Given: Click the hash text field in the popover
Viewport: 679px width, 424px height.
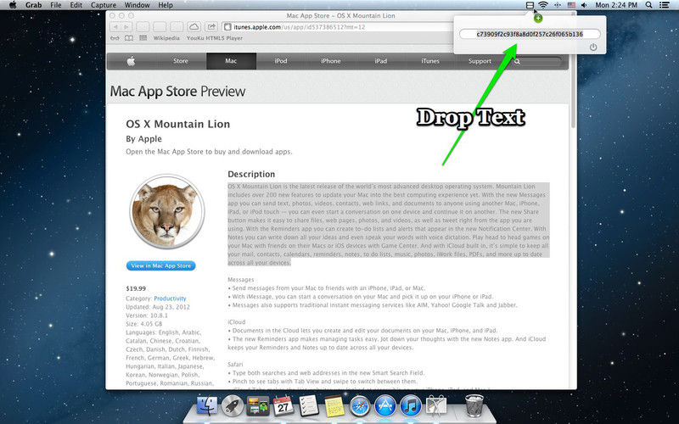Looking at the screenshot, I should tap(530, 34).
